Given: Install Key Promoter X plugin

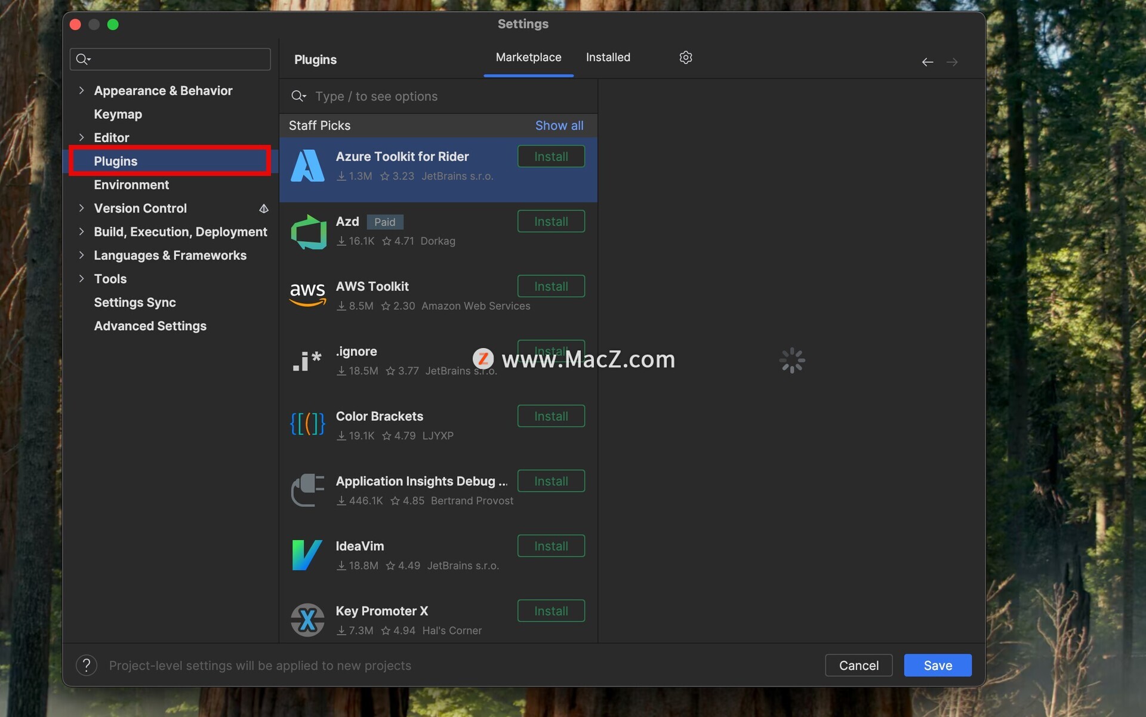Looking at the screenshot, I should click(551, 611).
